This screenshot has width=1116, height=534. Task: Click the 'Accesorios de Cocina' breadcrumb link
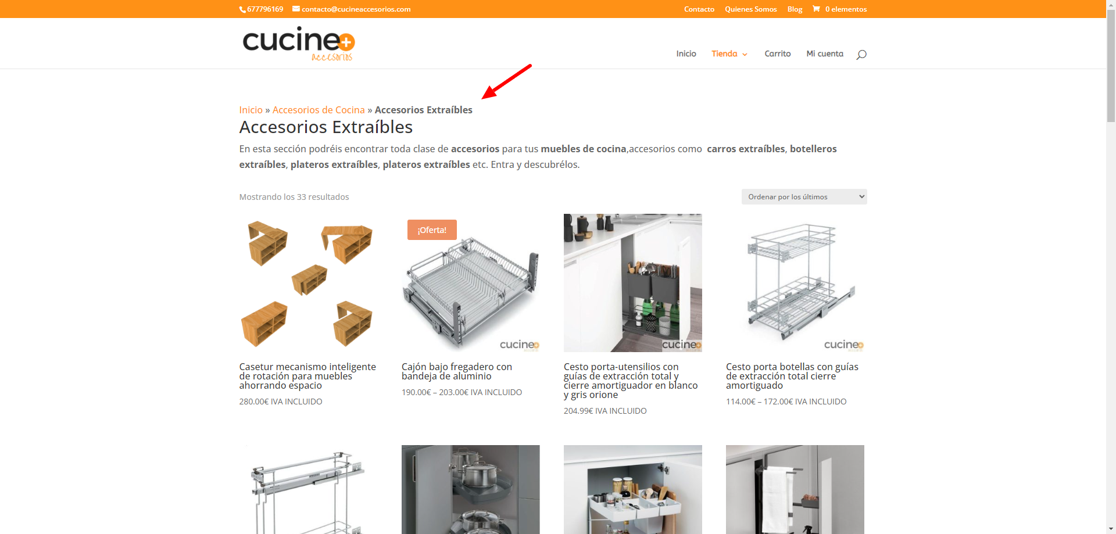pyautogui.click(x=319, y=110)
